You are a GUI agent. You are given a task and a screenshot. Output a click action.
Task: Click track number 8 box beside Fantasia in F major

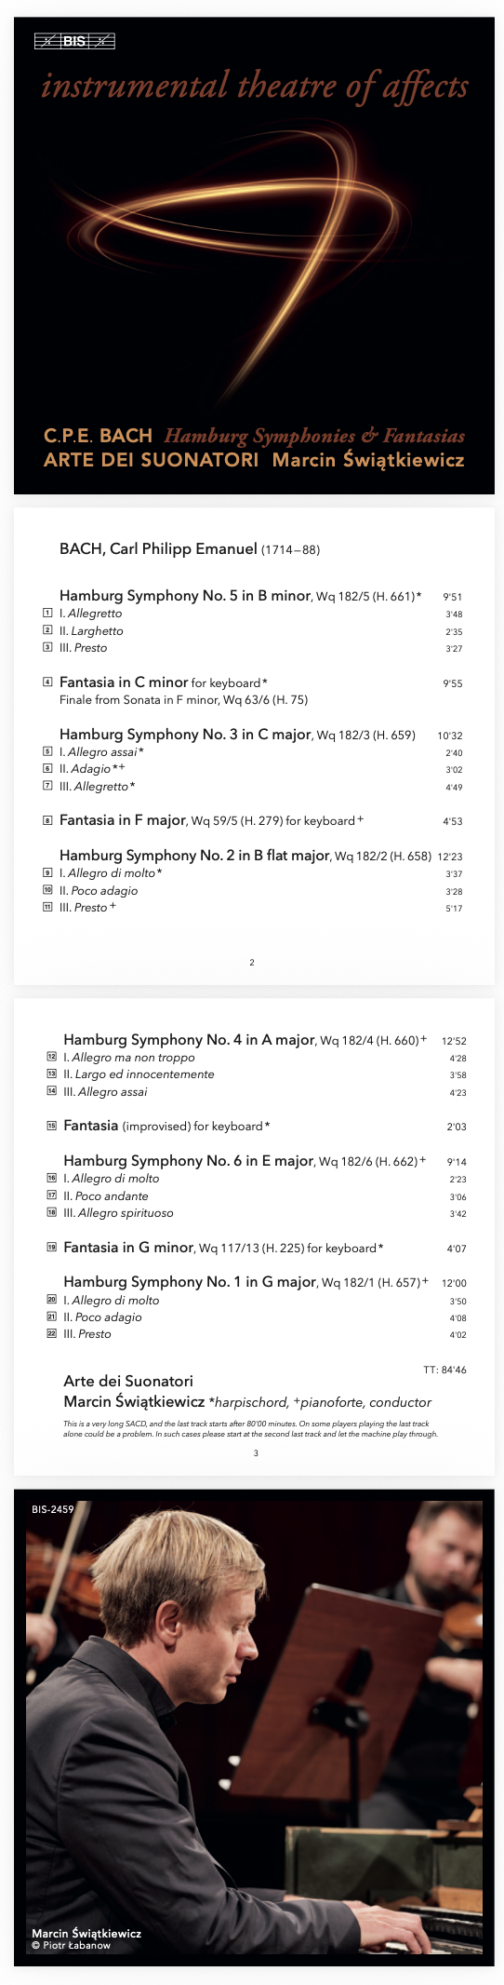47,820
